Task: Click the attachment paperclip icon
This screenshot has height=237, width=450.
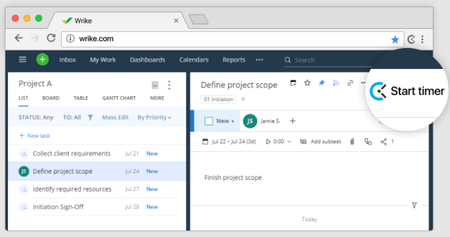Action: click(352, 142)
